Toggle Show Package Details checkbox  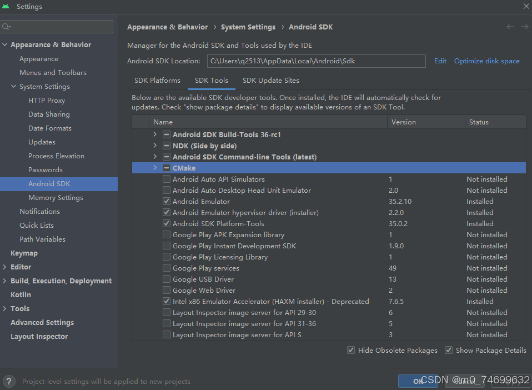pos(449,350)
